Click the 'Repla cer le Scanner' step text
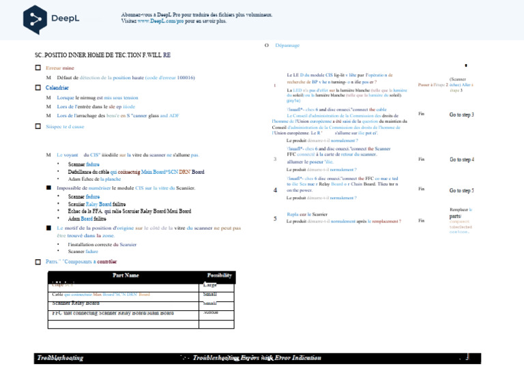 tap(307, 214)
